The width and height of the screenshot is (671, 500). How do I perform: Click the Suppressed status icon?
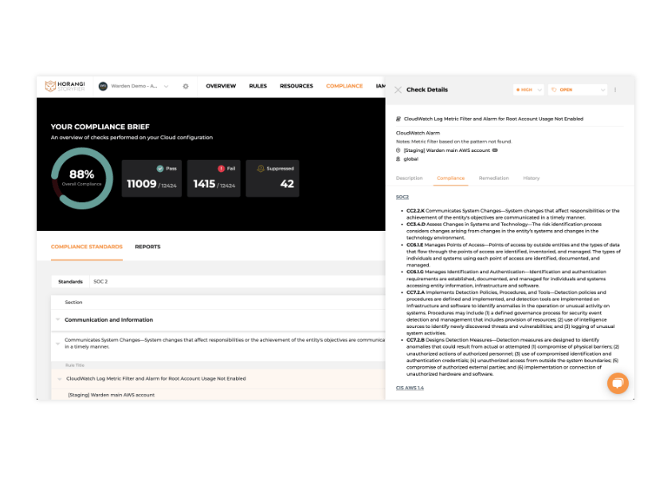pyautogui.click(x=261, y=169)
